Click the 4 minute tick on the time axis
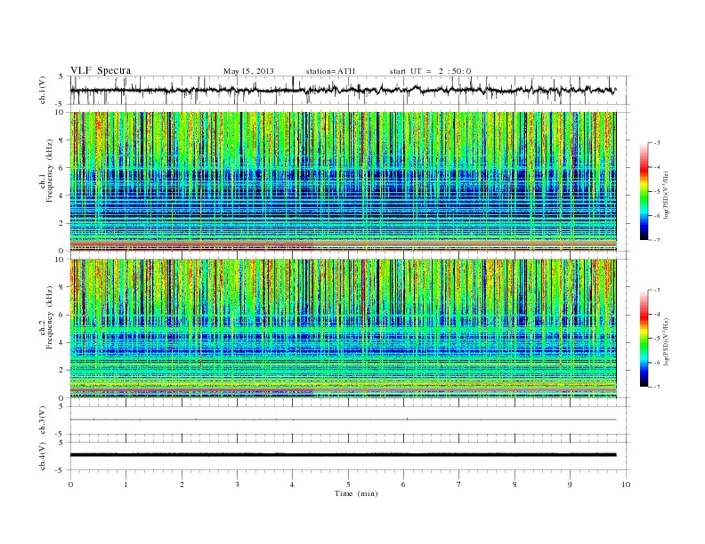Screen dimensions: 705x544 click(292, 484)
